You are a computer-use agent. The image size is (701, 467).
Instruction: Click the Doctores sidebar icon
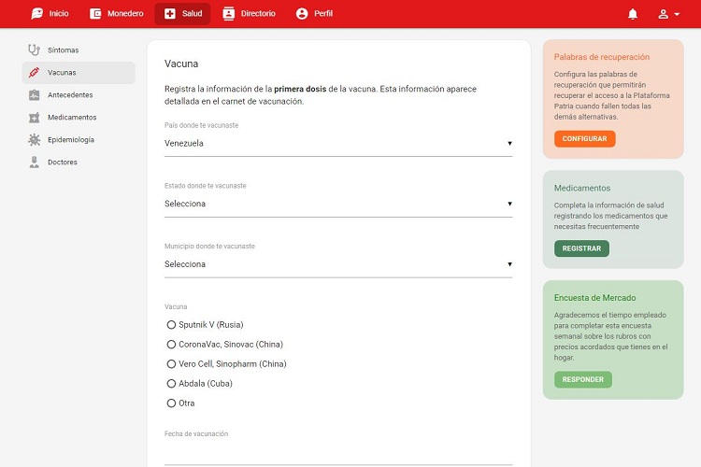pyautogui.click(x=35, y=162)
